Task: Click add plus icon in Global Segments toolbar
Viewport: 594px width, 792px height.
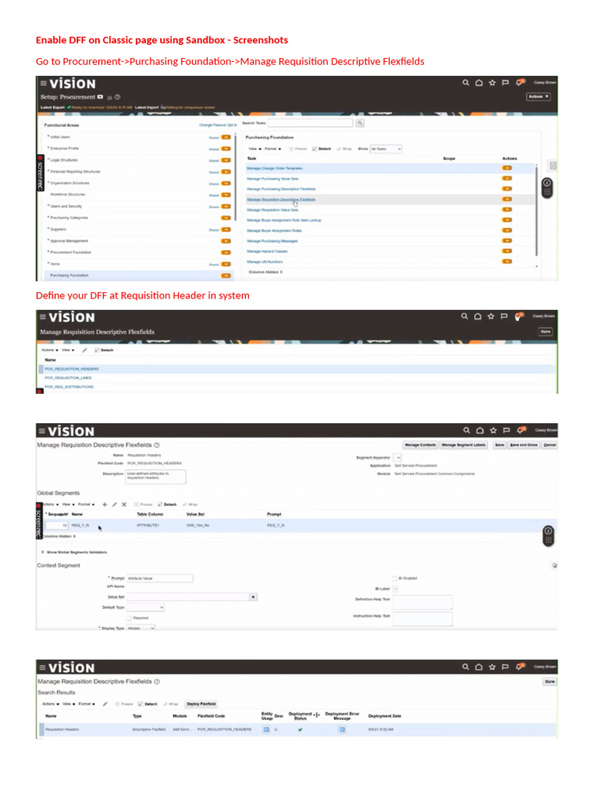Action: [104, 504]
